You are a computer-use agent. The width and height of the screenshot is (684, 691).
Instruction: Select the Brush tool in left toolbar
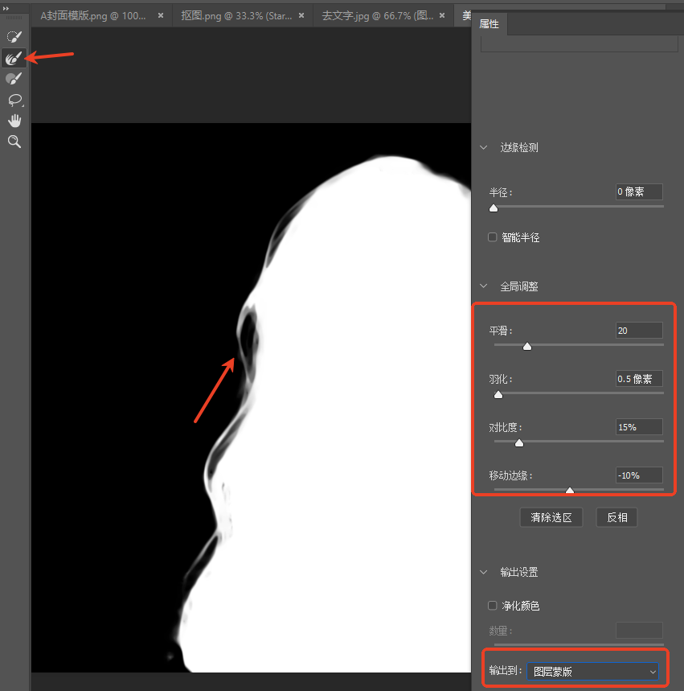[x=14, y=79]
